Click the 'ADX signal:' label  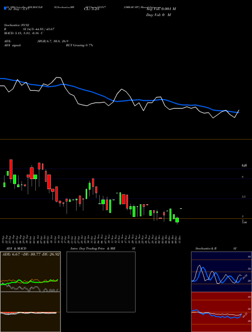(x=12, y=45)
